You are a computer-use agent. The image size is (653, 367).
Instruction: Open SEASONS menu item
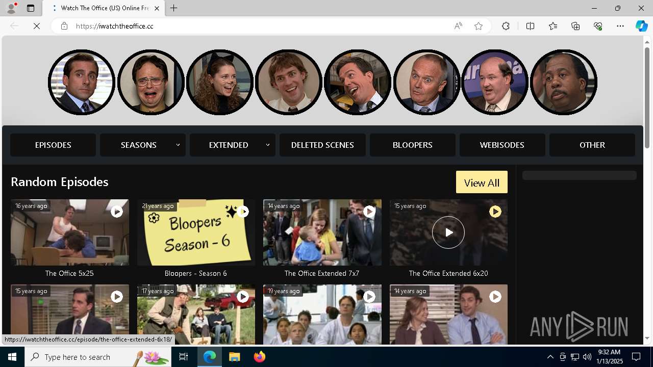143,145
